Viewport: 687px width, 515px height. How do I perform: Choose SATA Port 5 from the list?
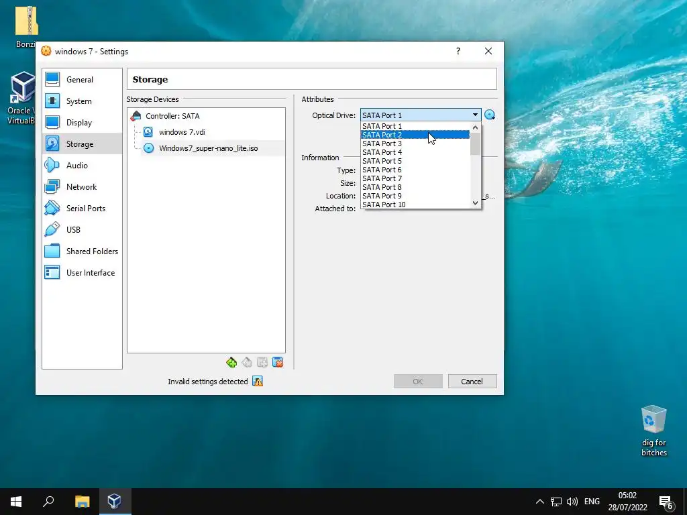pos(415,161)
